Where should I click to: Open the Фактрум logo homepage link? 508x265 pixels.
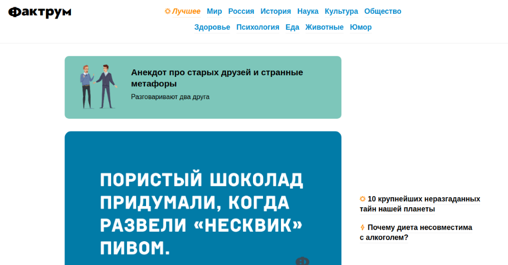[40, 12]
